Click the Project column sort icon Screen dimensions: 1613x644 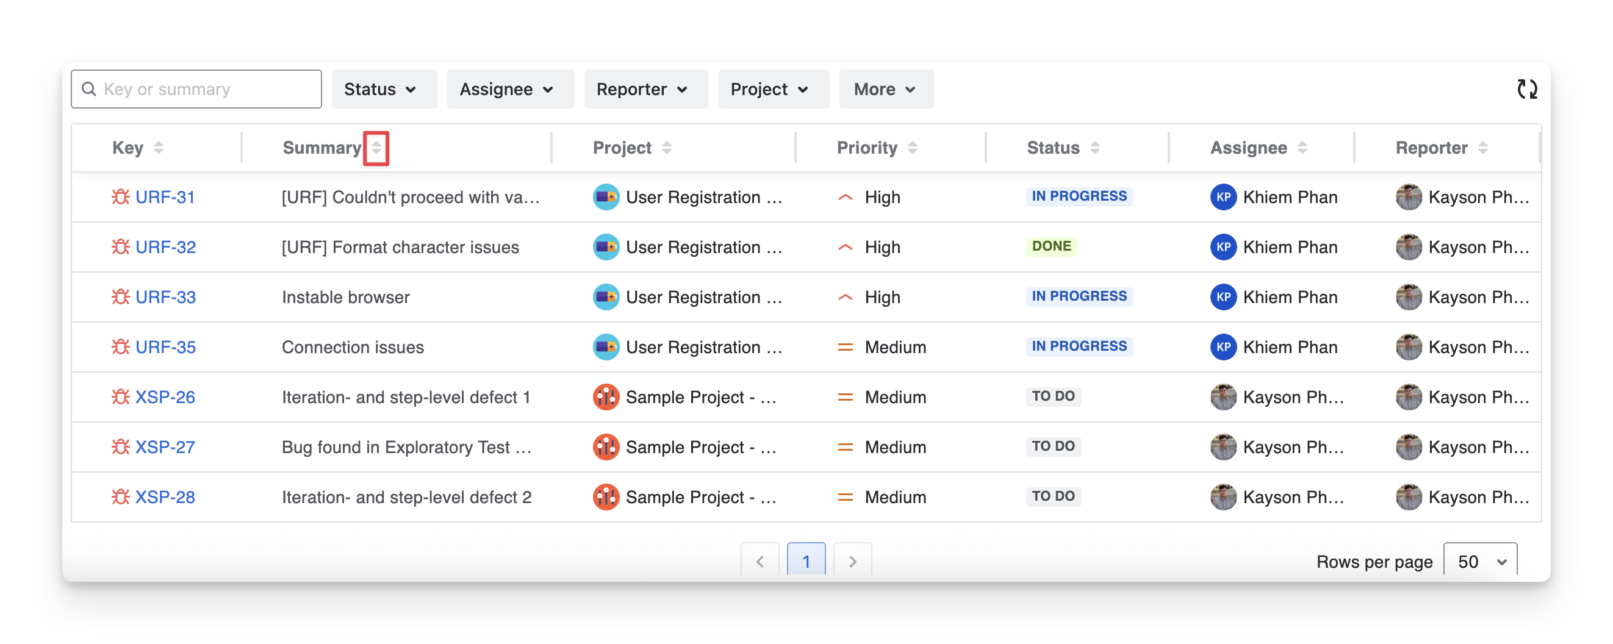tap(666, 148)
